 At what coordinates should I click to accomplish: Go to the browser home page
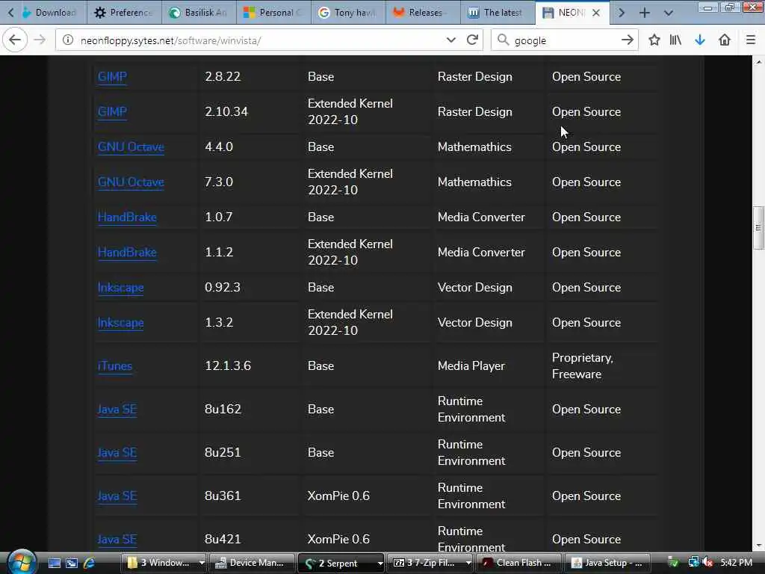point(725,40)
